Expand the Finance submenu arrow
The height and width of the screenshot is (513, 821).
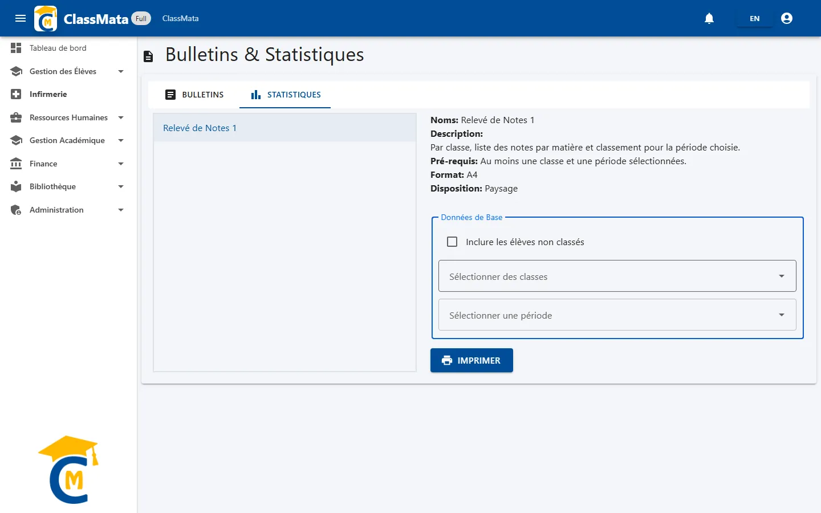[121, 164]
